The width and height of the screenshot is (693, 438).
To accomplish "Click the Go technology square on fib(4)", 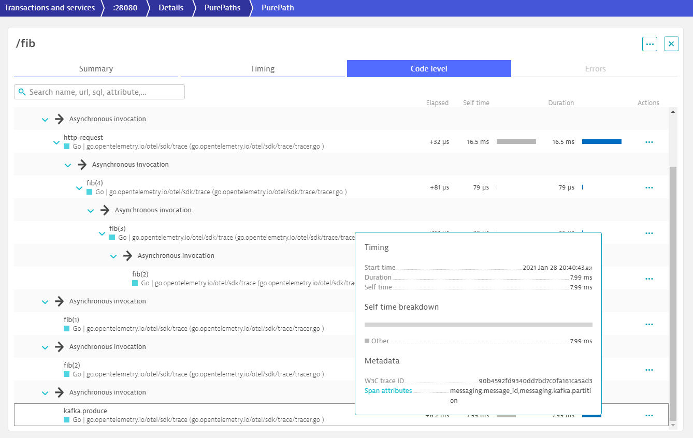I will coord(89,192).
